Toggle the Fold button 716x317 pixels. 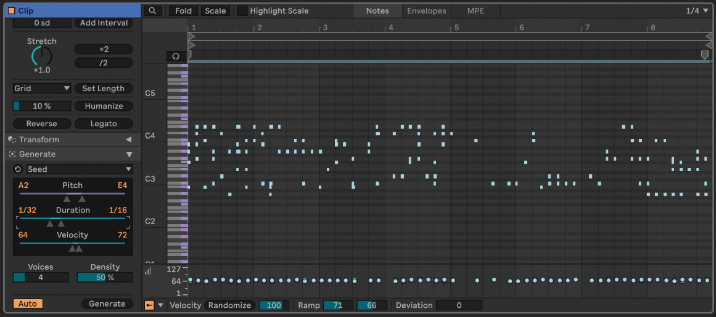point(184,10)
